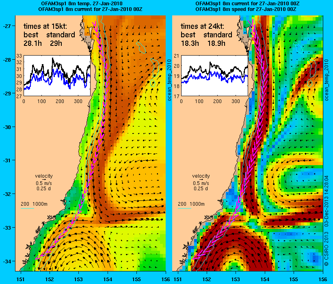Click the title 'OFAM3sp1 8m temp. 27-Jan-2010'
The width and height of the screenshot is (333, 284).
[x=82, y=4]
